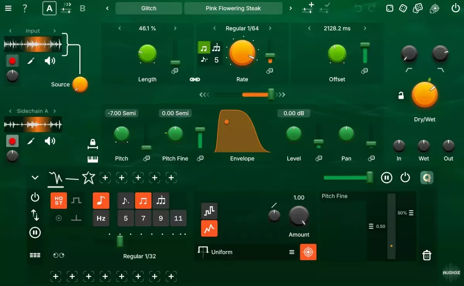Select the random modulator tab
This screenshot has width=464, height=286.
(56, 178)
